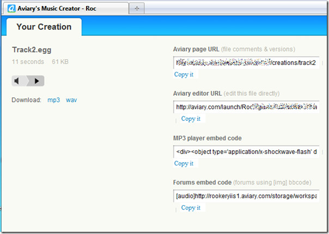Click the Forums embed code field
The image size is (329, 234).
coord(246,196)
